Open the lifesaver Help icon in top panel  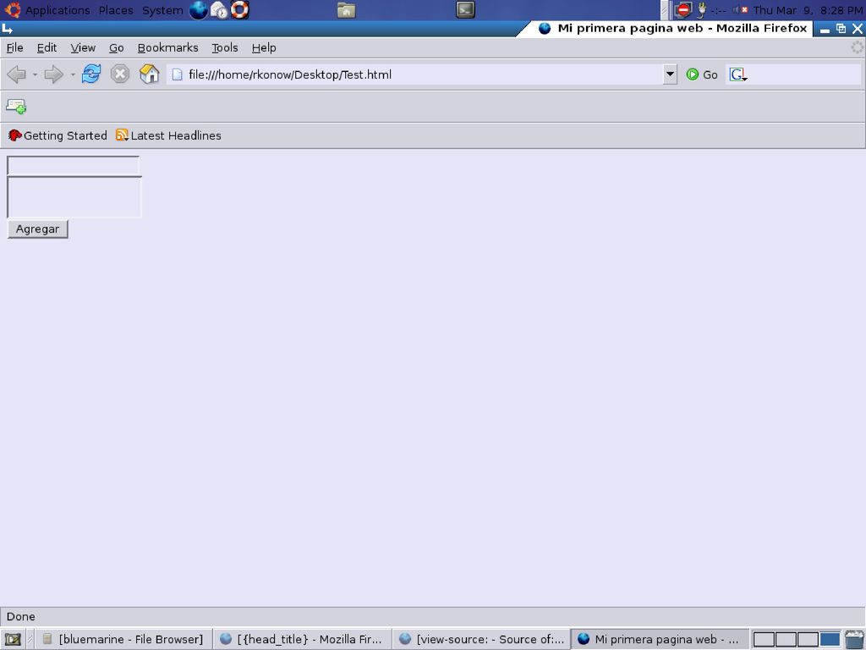pos(239,10)
